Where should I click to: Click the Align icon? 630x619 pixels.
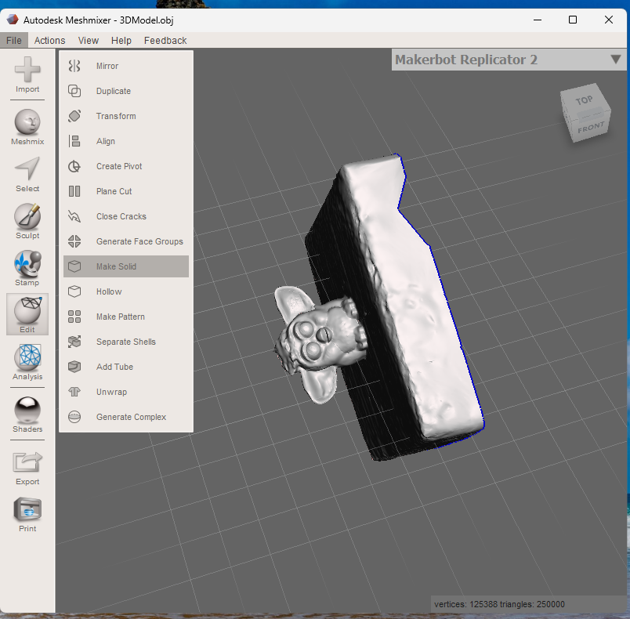click(74, 141)
